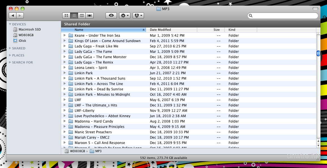Switch to icon view mode

pos(66,16)
